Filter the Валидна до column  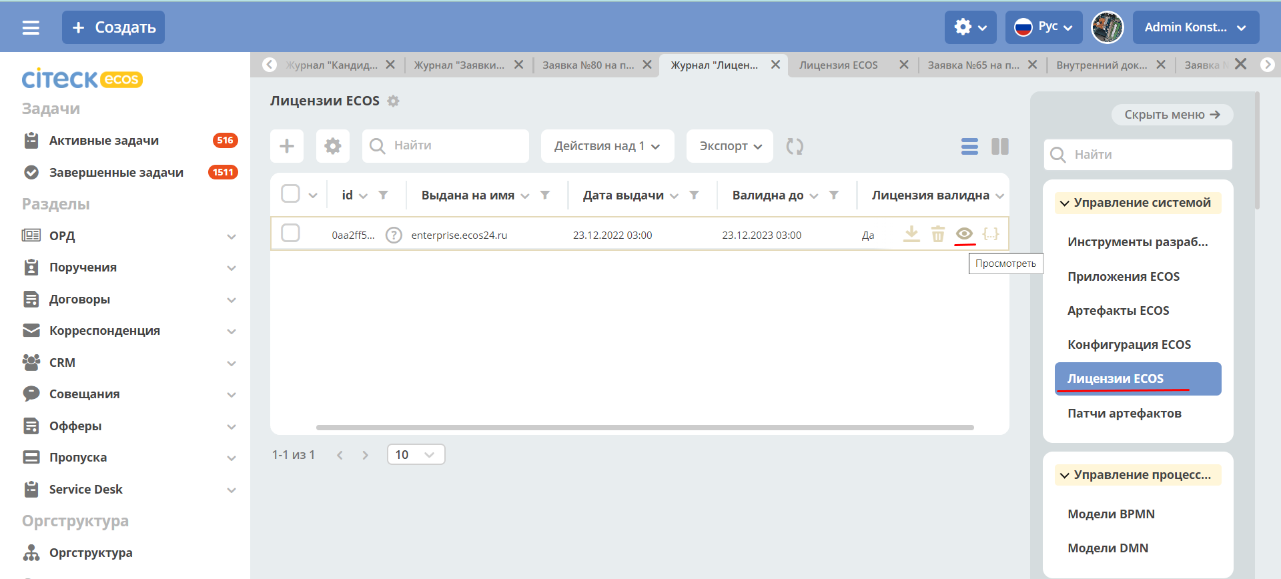click(833, 195)
